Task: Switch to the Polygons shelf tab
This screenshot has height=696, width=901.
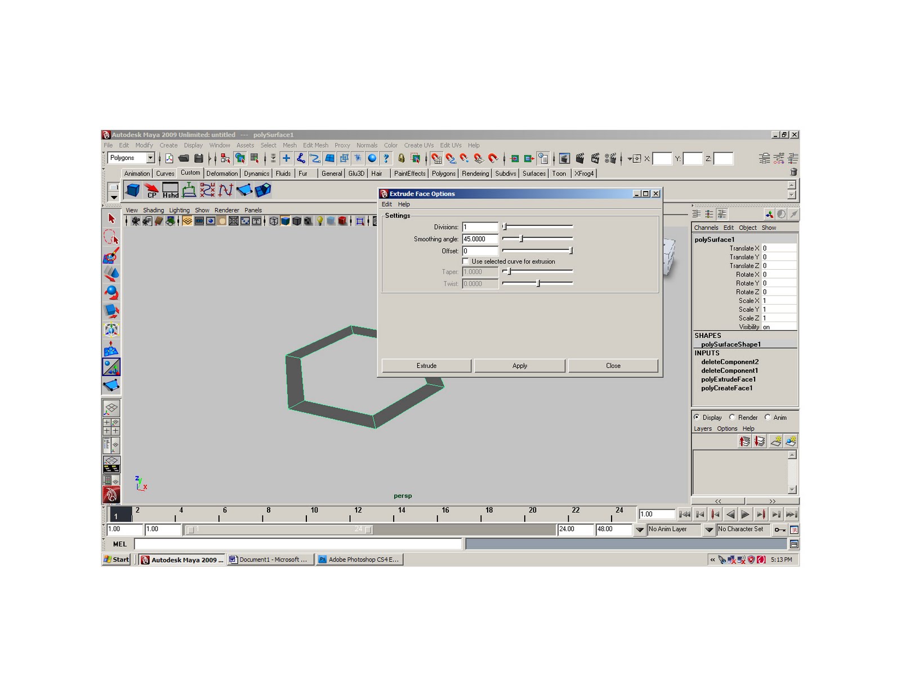Action: coord(443,173)
